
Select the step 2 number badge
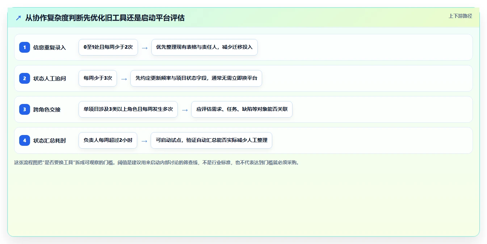[x=25, y=78]
